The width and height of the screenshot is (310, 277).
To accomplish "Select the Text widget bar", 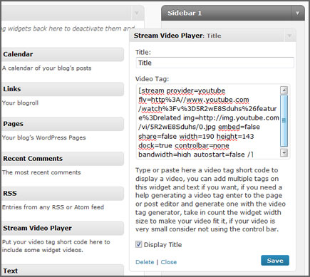I will 63,271.
